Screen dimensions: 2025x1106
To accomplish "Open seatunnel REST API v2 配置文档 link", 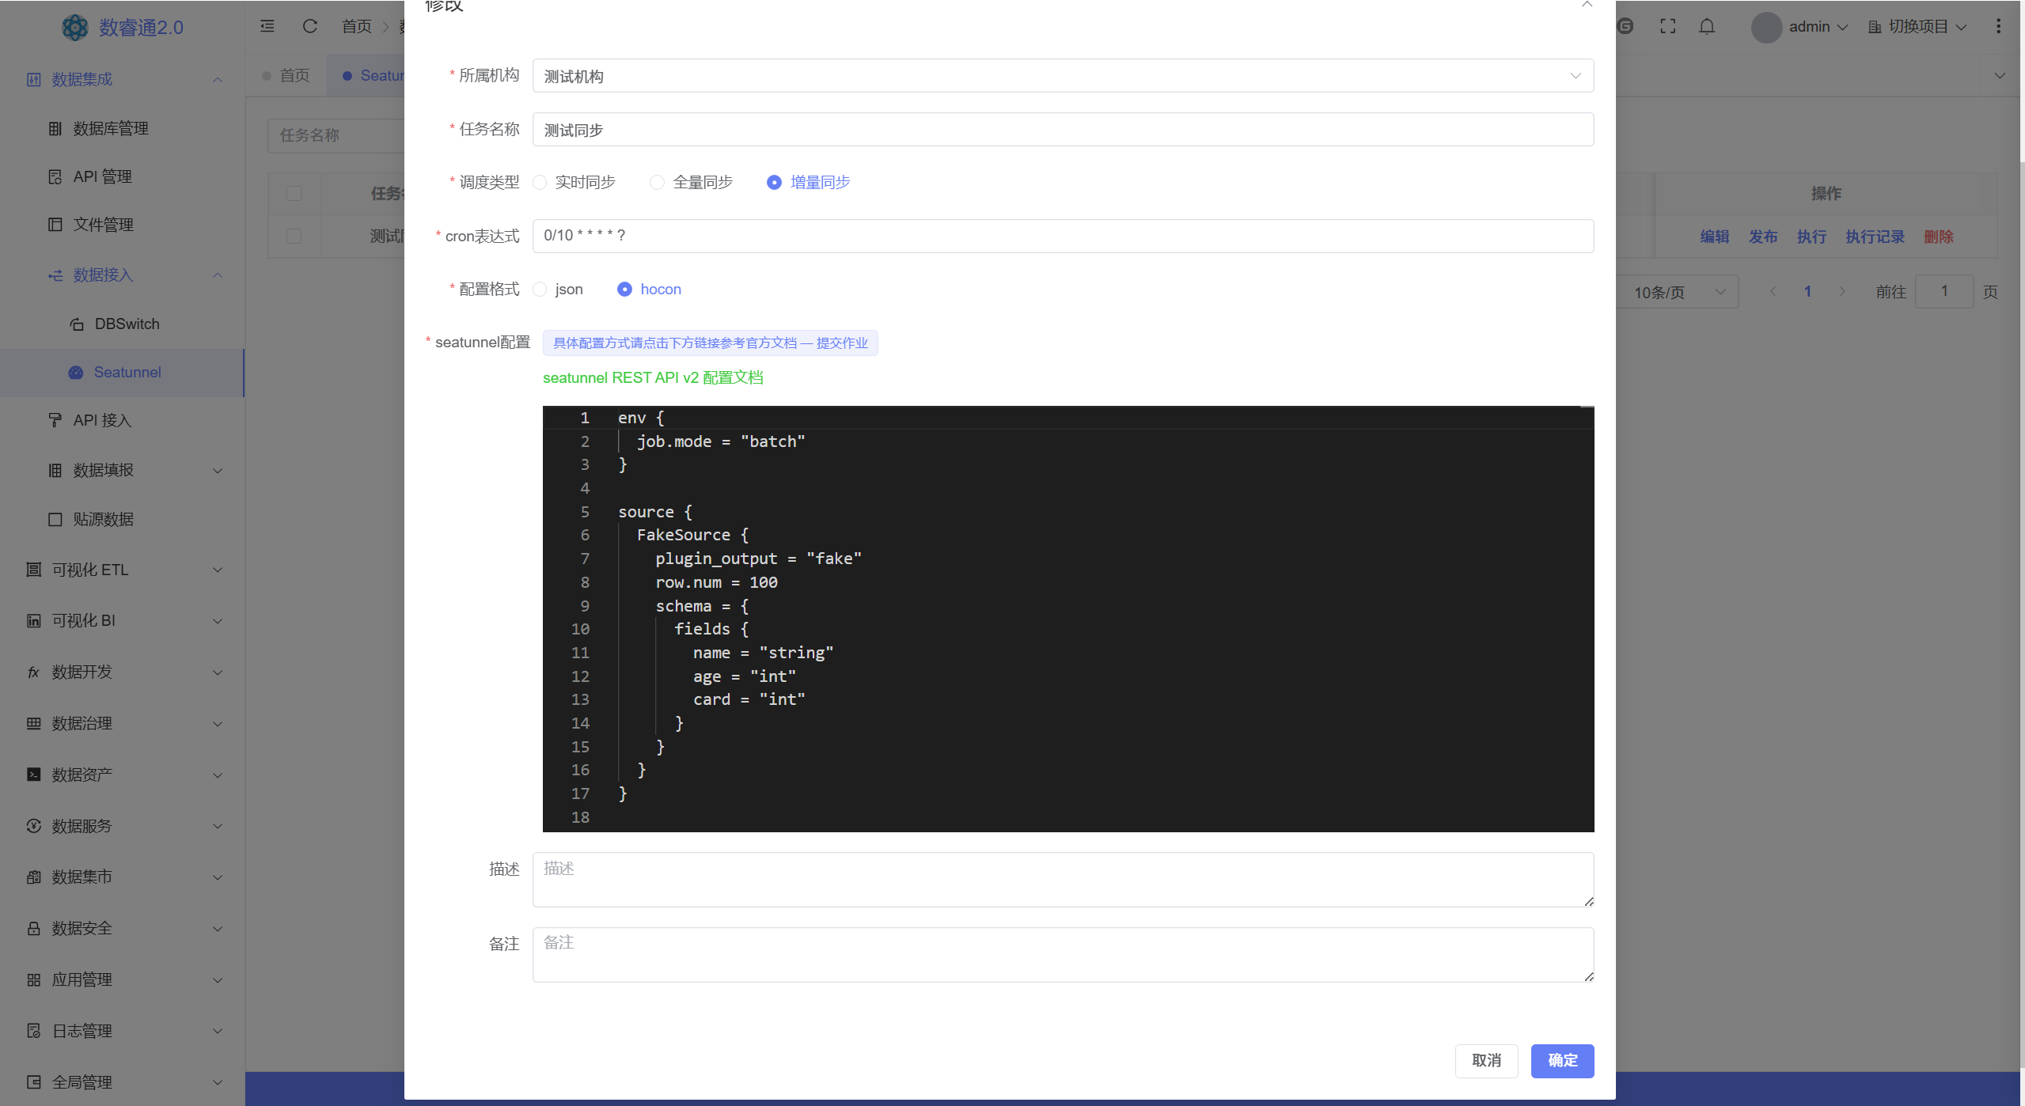I will 652,378.
